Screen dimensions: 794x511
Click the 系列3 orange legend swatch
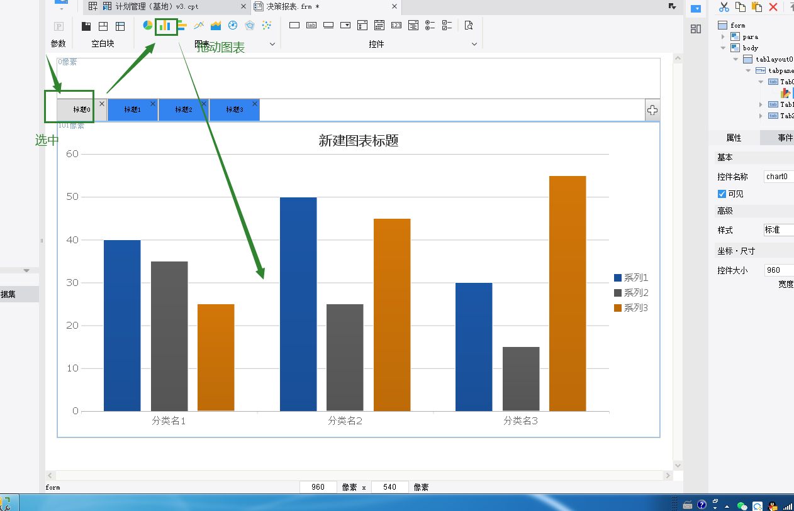pyautogui.click(x=618, y=308)
